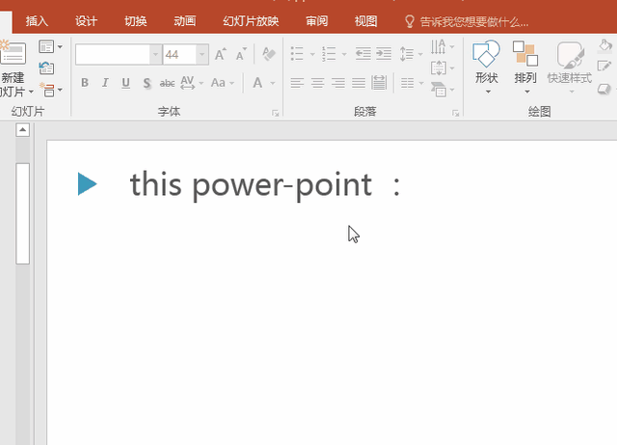This screenshot has height=445, width=617.
Task: Clear all formatting eraser icon
Action: [269, 54]
